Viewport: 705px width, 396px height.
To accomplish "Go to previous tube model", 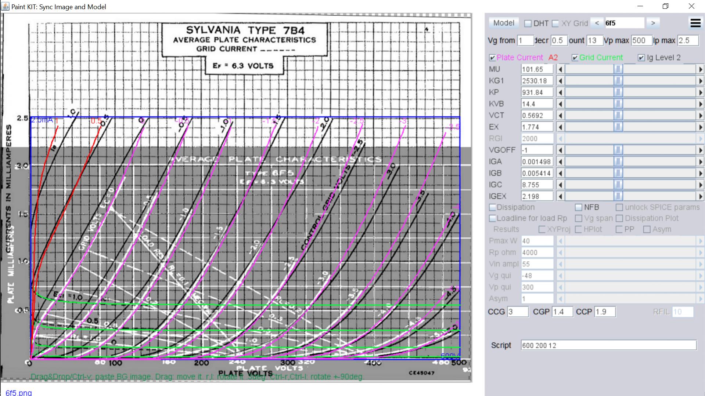I will (597, 23).
